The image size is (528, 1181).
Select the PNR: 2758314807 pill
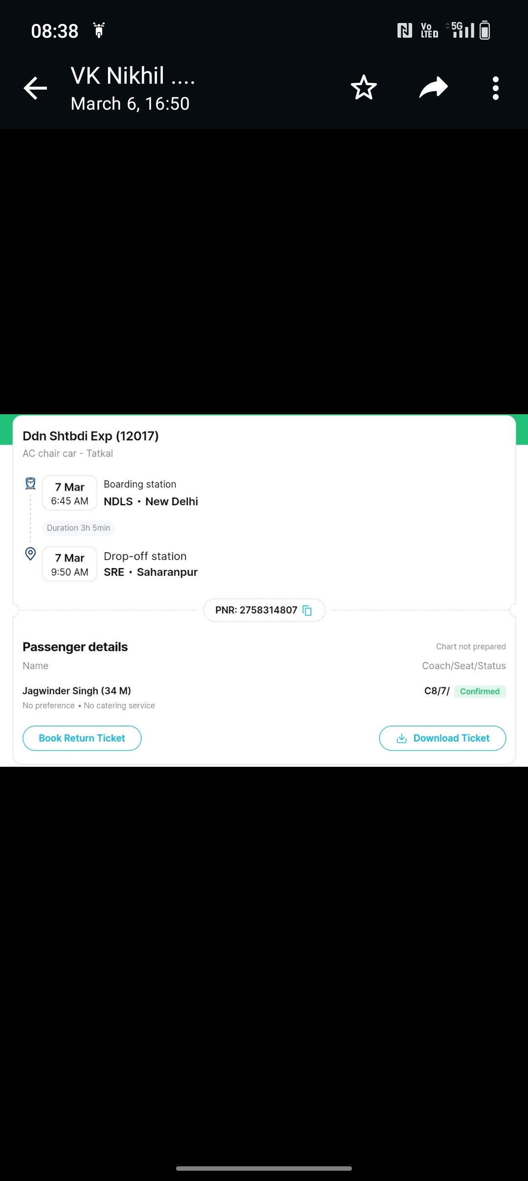pyautogui.click(x=264, y=610)
